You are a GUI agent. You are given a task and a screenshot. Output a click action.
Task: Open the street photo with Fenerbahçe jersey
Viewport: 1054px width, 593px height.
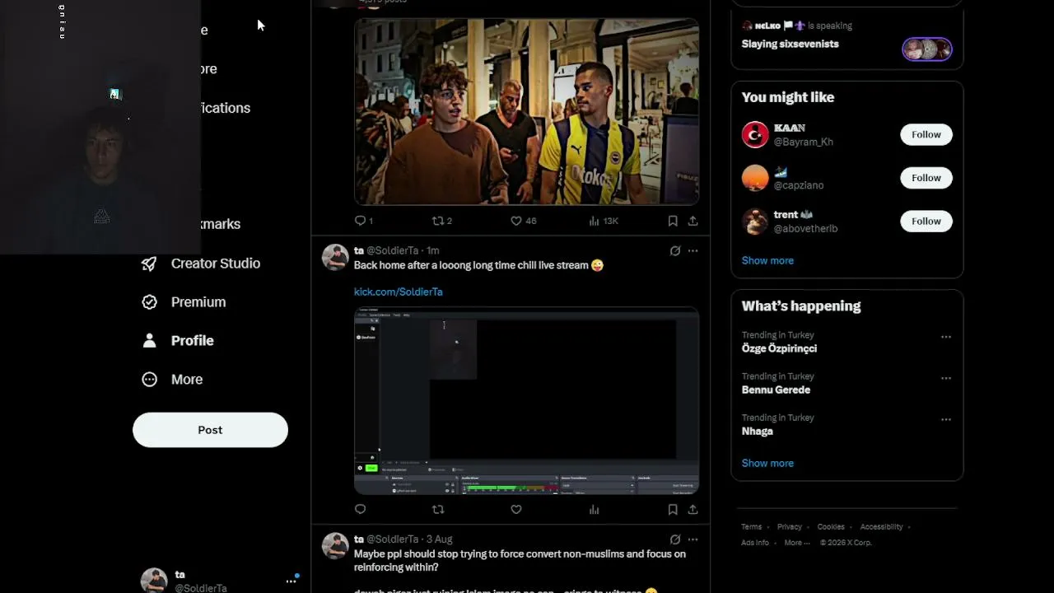527,112
